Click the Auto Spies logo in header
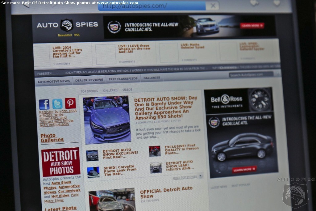316x211 pixels. coord(67,25)
